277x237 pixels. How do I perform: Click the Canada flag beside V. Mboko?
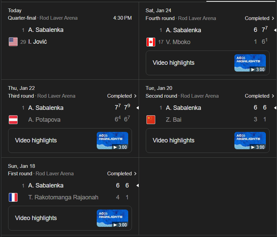click(151, 42)
